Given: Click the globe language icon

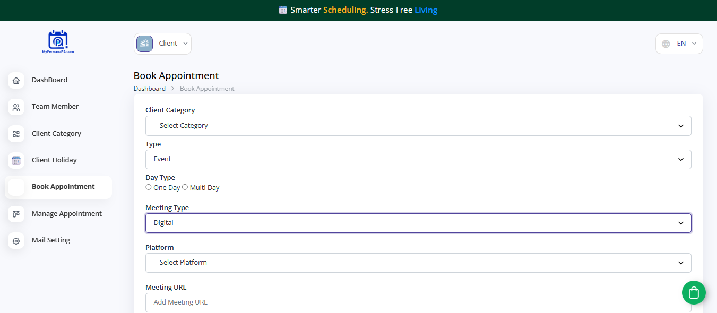Looking at the screenshot, I should pyautogui.click(x=666, y=44).
